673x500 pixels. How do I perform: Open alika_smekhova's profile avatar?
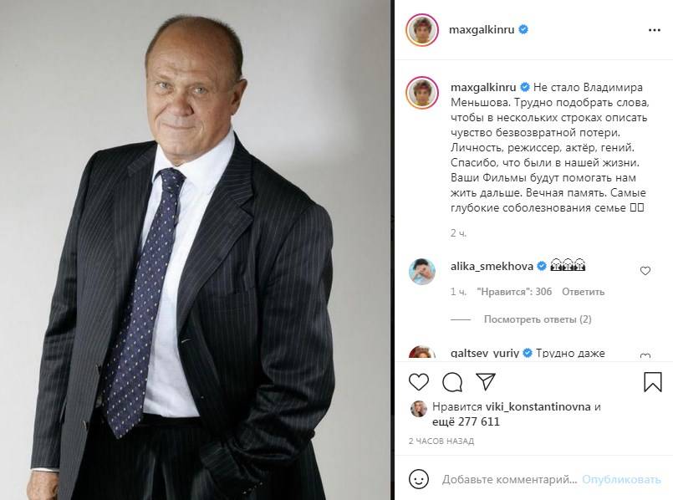pos(422,271)
